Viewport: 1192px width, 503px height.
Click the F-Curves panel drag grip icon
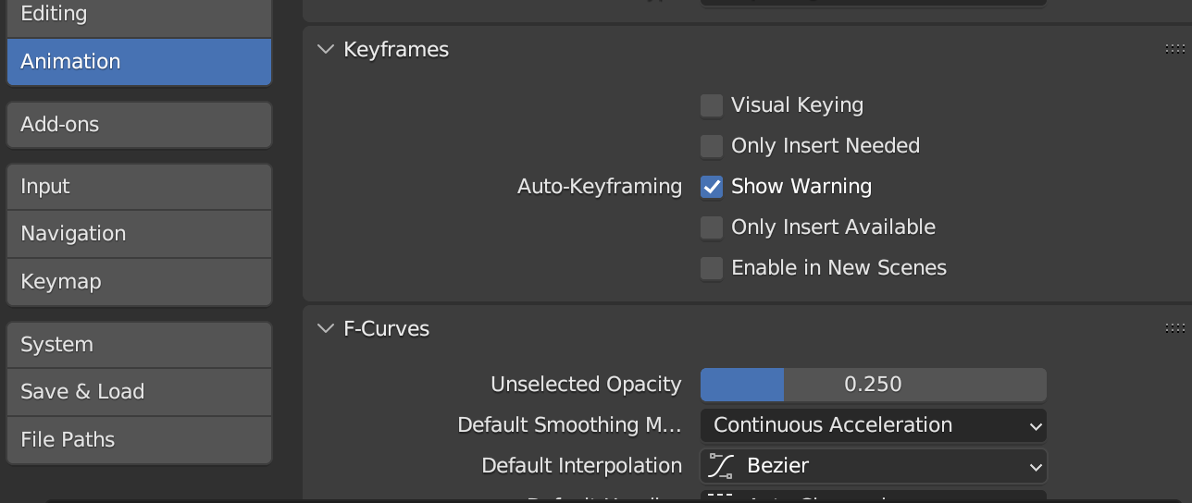coord(1174,328)
